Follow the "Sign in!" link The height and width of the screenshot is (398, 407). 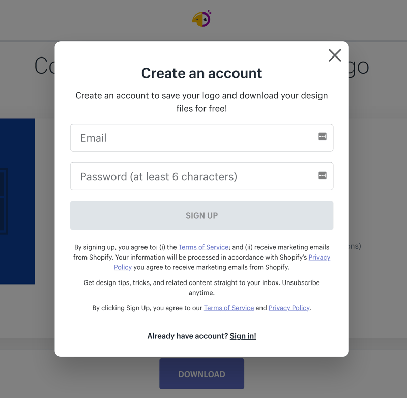point(243,336)
